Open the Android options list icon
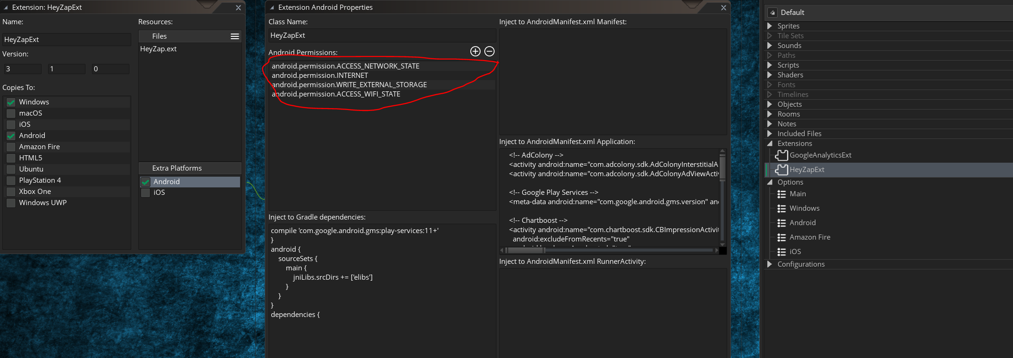 click(x=781, y=223)
